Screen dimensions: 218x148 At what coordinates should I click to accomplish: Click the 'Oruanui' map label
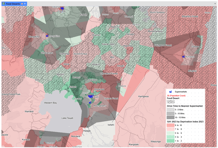click(x=76, y=77)
